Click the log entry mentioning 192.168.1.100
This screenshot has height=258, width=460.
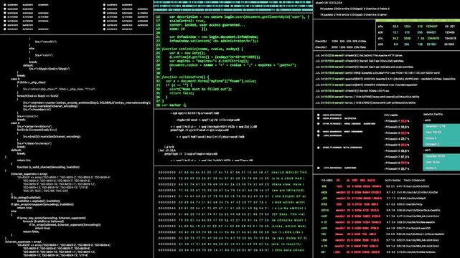coord(377,73)
